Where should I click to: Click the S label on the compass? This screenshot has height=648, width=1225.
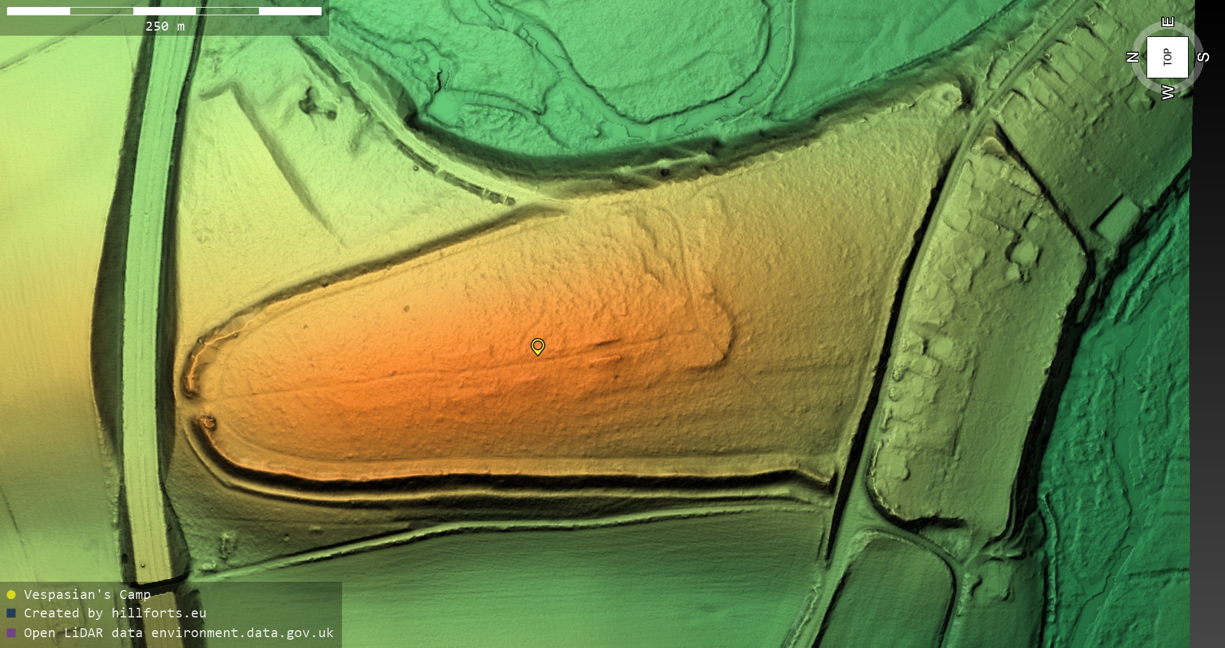1203,57
